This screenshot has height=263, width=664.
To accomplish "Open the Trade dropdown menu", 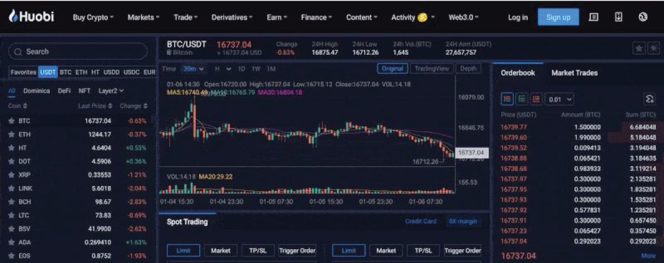I will [185, 17].
